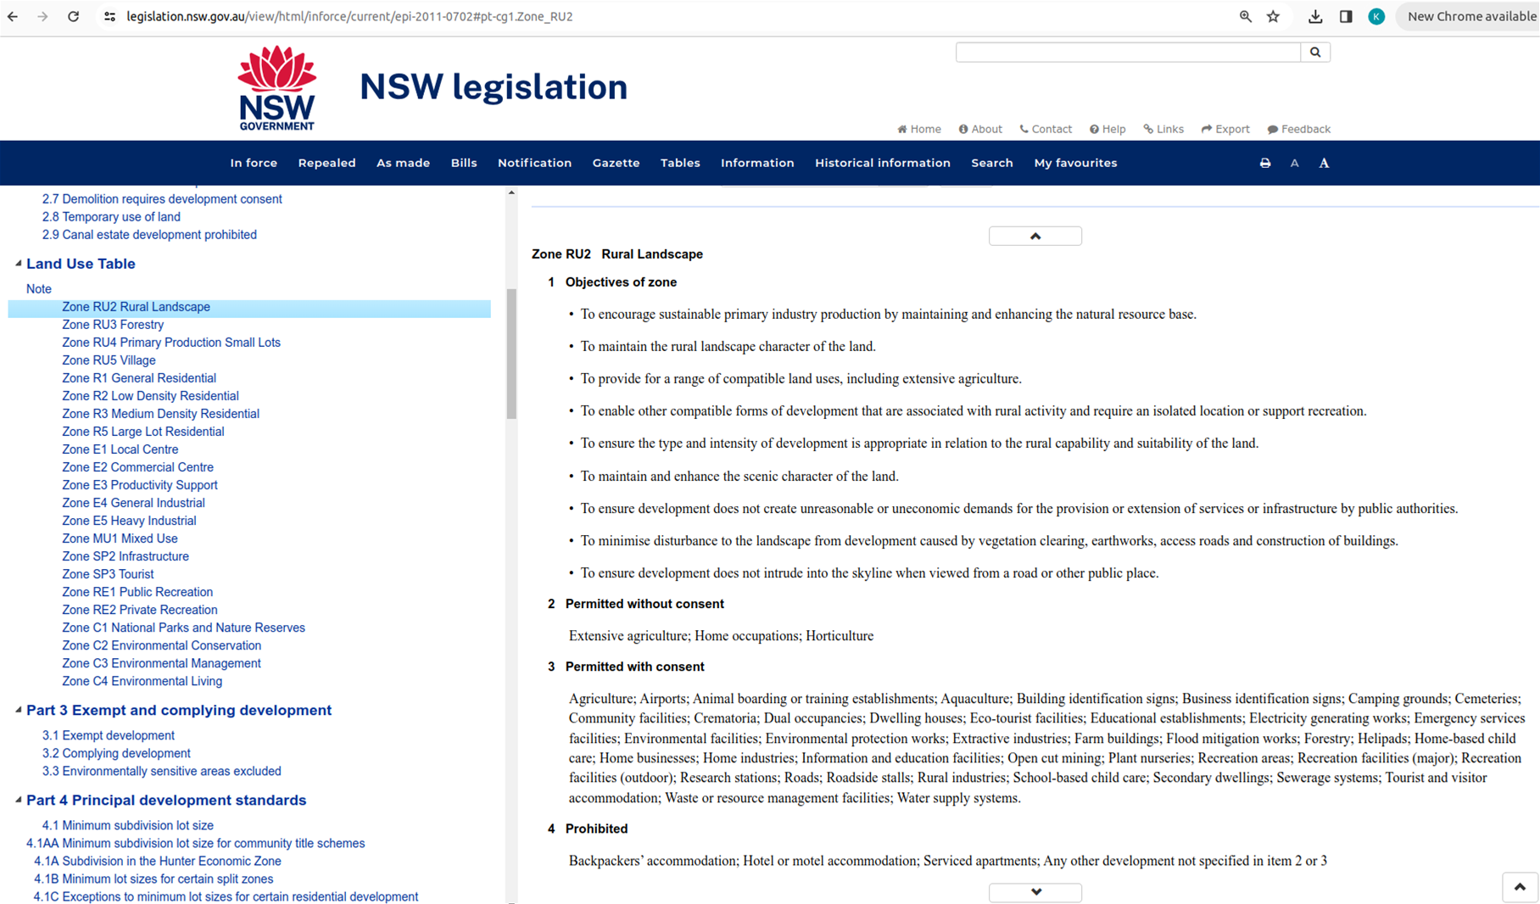Open the Search menu item
This screenshot has height=904, width=1540.
point(992,163)
